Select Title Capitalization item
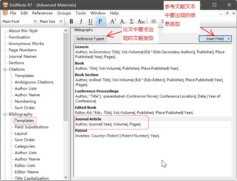The width and height of the screenshot is (237, 181). (x=32, y=178)
